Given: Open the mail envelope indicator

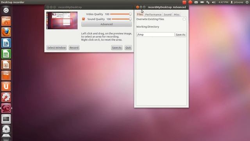Looking at the screenshot, I should [x=196, y=2].
